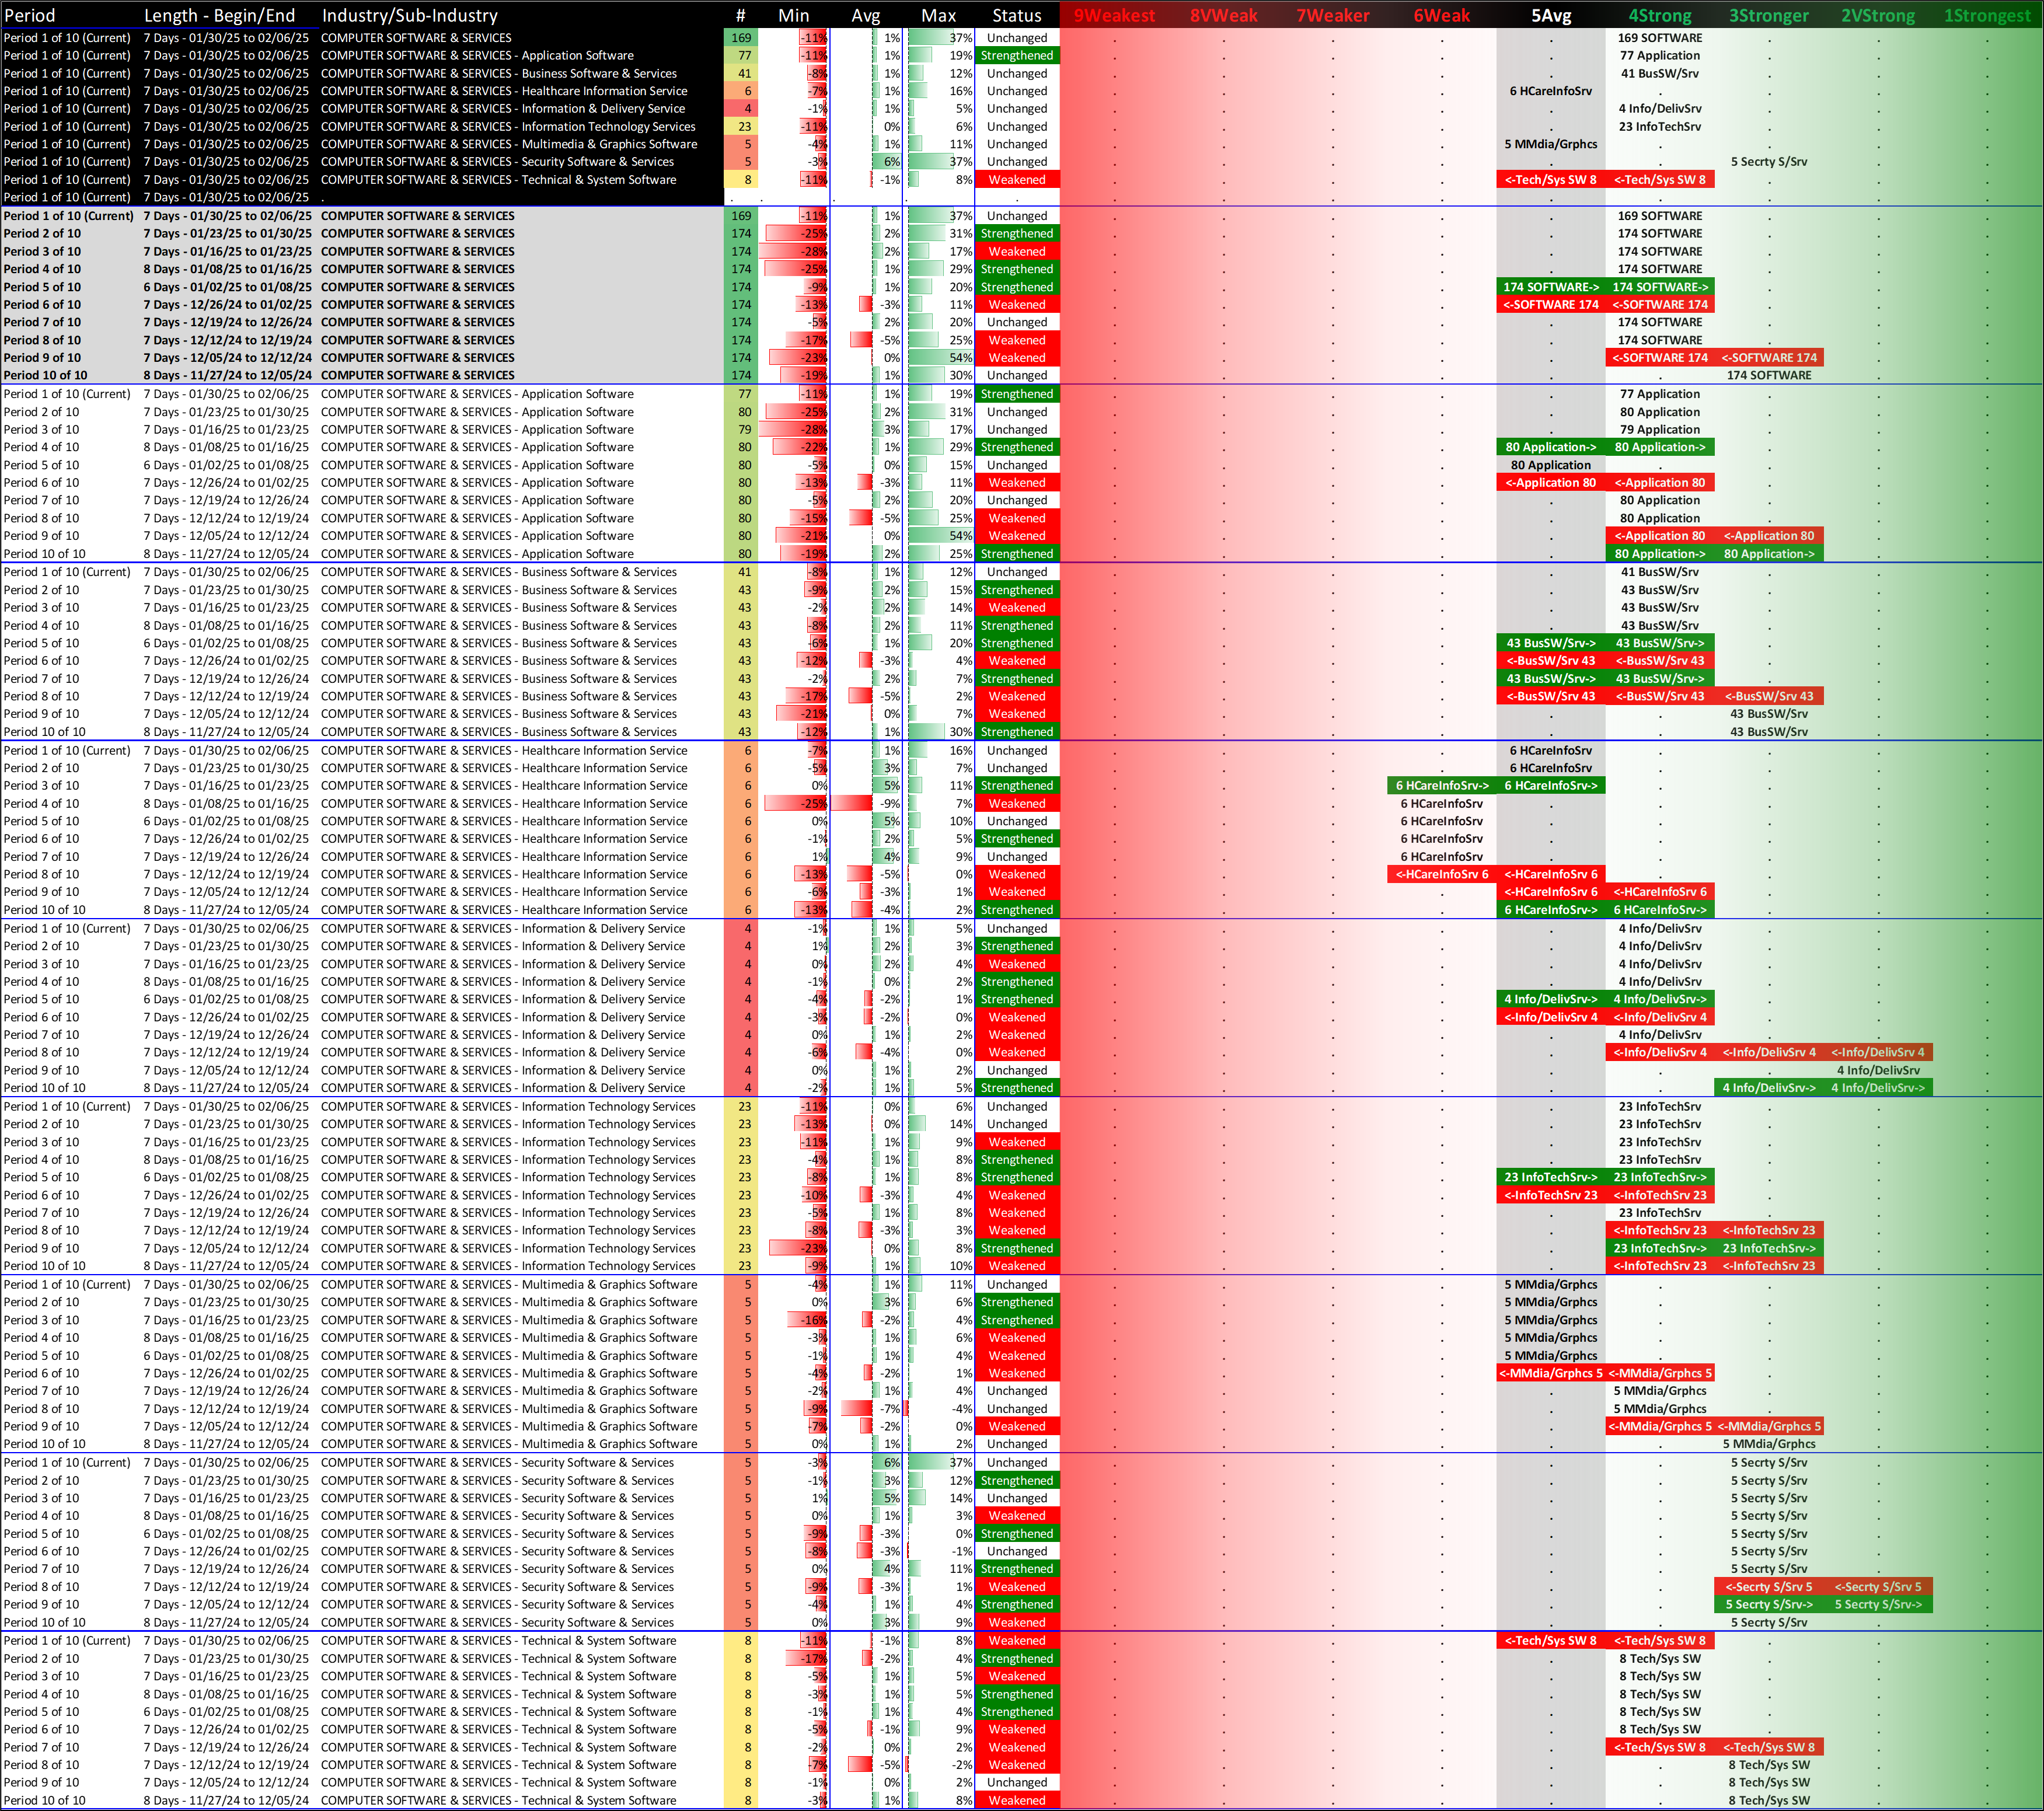The image size is (2044, 1811).
Task: Select the 'Status' column header
Action: [x=1016, y=15]
